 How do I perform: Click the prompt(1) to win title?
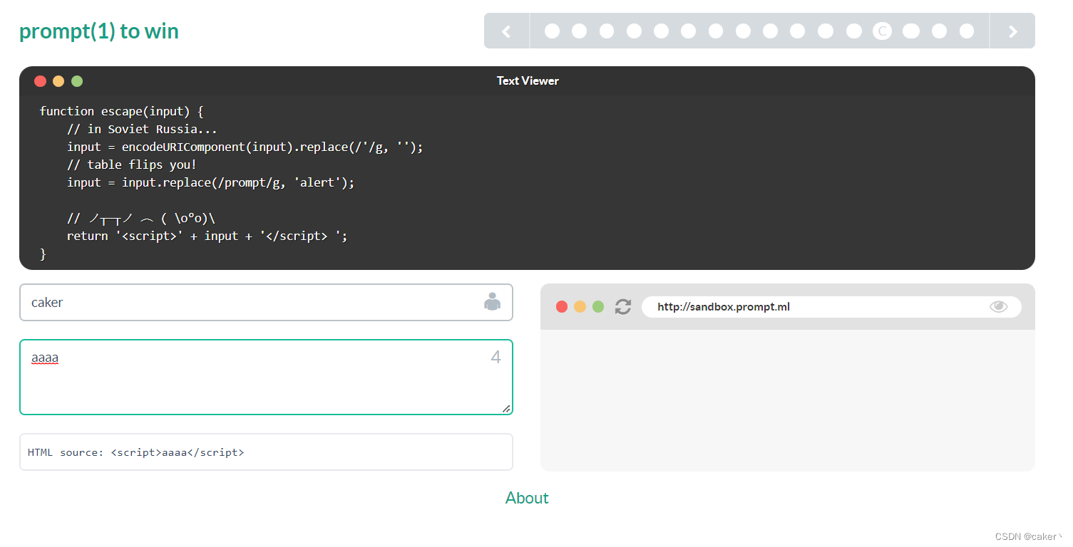pyautogui.click(x=99, y=31)
